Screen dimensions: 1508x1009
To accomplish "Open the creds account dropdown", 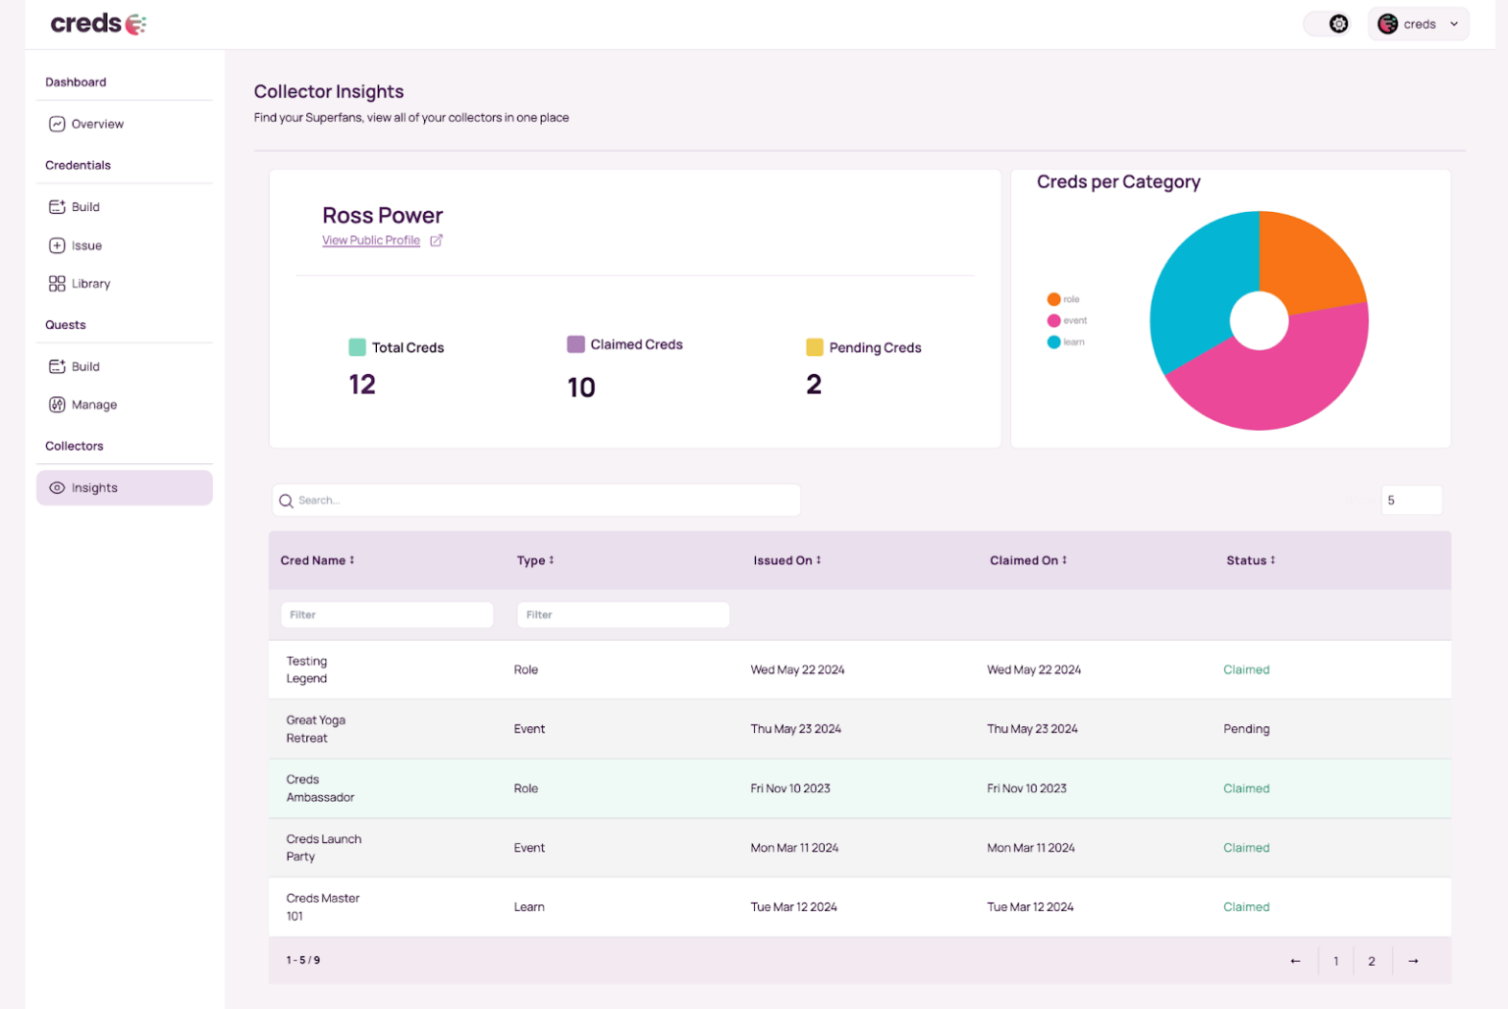I will 1419,24.
